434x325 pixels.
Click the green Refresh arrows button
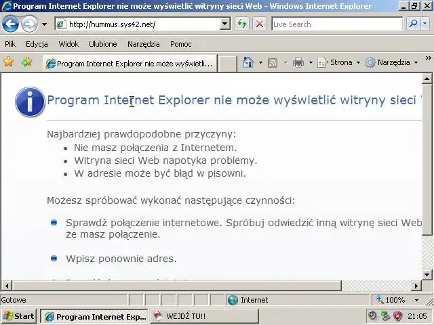coord(242,24)
